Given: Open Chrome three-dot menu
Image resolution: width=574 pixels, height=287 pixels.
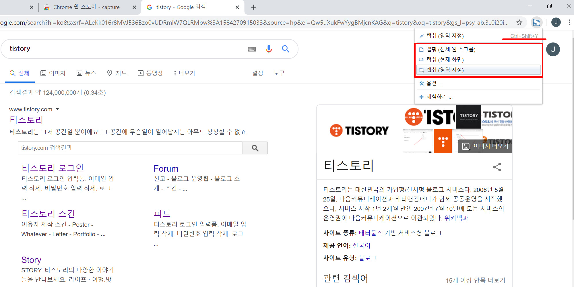Looking at the screenshot, I should pyautogui.click(x=569, y=22).
